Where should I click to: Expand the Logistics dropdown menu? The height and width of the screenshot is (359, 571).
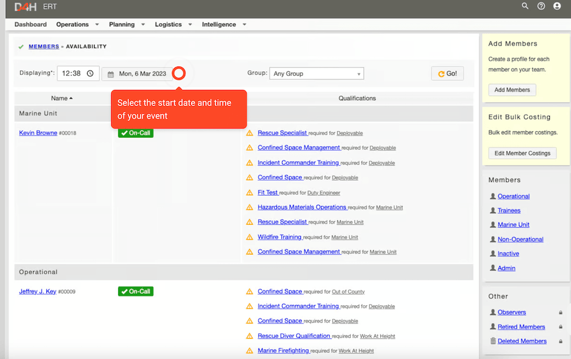click(173, 24)
